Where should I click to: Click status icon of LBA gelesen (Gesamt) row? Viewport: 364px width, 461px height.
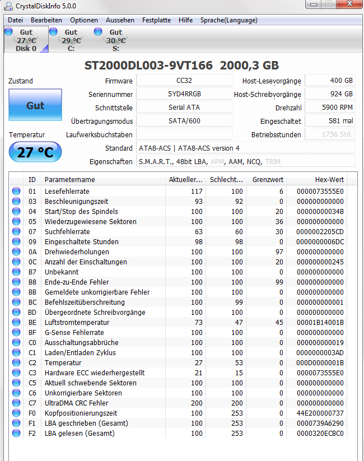[16, 433]
